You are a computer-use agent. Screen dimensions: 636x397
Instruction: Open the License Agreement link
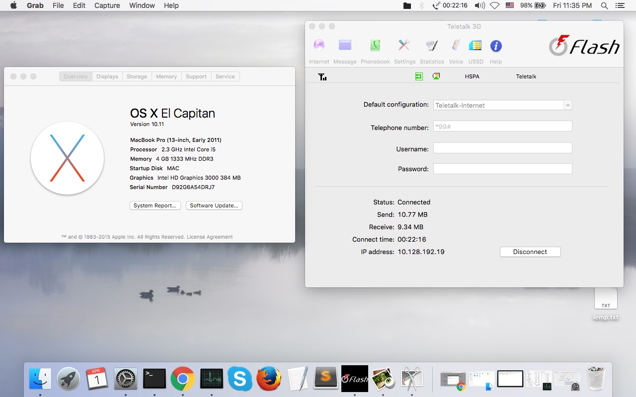pyautogui.click(x=210, y=237)
